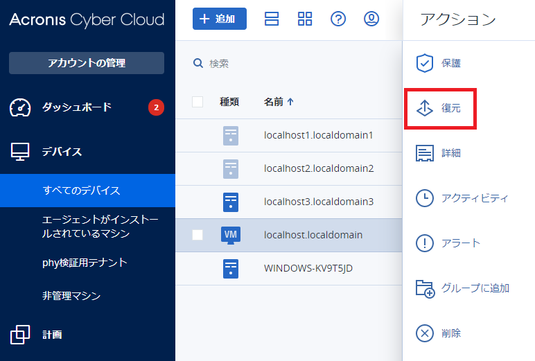Open アラート alerts action

[x=424, y=243]
